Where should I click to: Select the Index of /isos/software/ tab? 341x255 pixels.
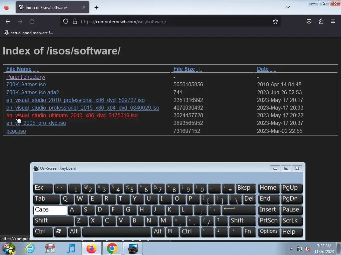52,7
